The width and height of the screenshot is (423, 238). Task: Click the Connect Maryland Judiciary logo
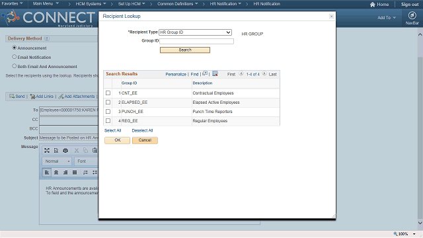coord(48,18)
